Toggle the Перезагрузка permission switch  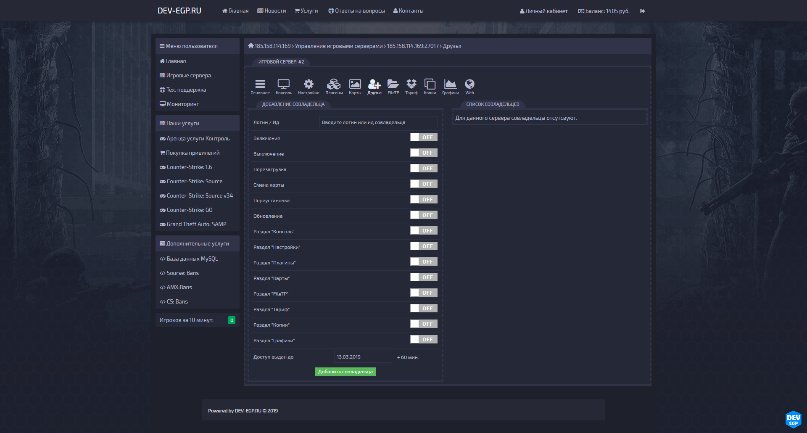point(424,169)
